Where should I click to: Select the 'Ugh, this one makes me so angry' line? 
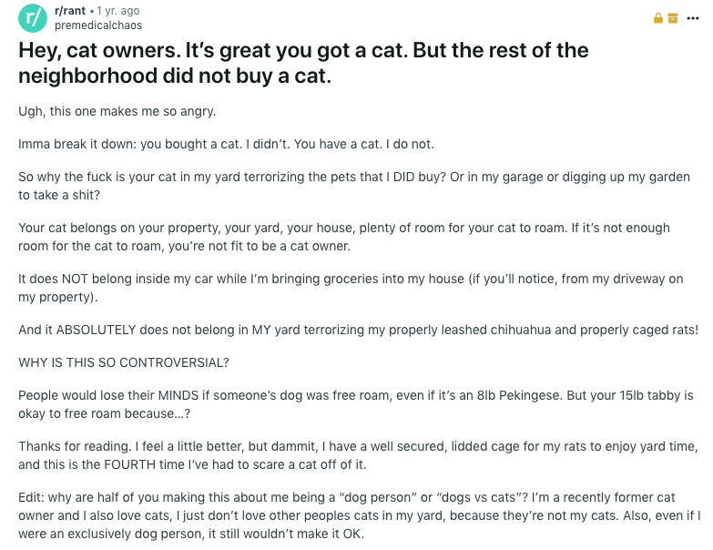(117, 111)
